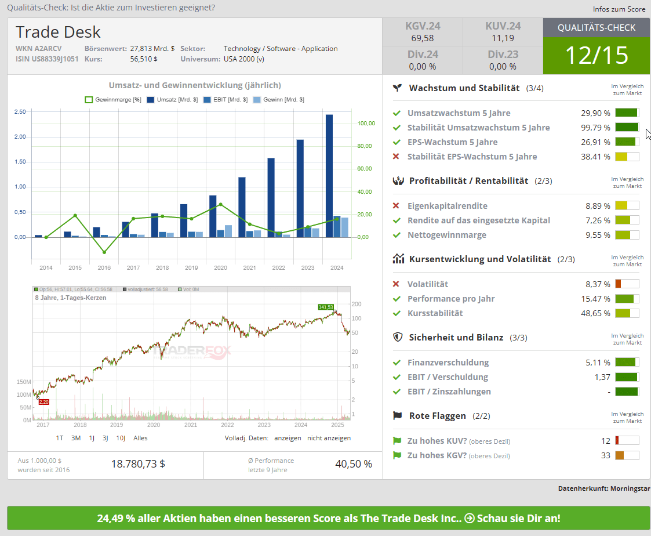Click the checkmark beside EBIT / Verschuldung
Screen dimensions: 651x536
pyautogui.click(x=397, y=377)
